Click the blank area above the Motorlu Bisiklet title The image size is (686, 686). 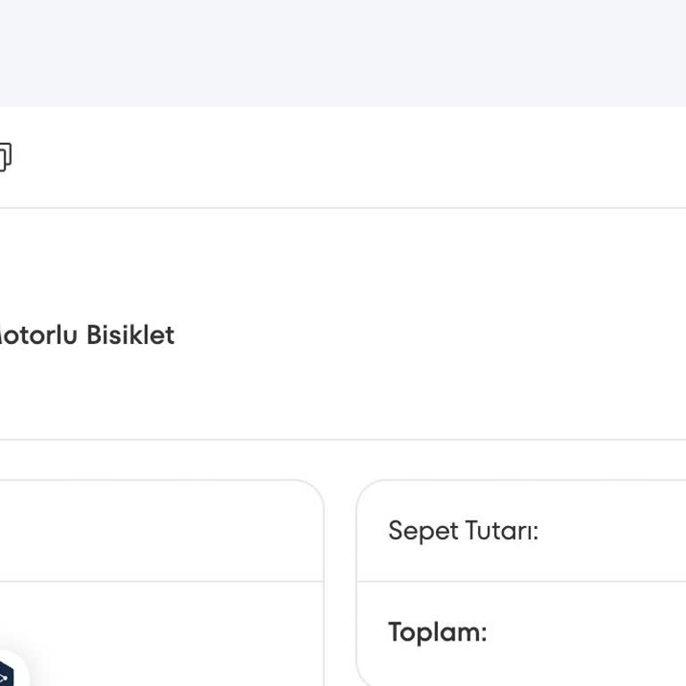[179, 259]
